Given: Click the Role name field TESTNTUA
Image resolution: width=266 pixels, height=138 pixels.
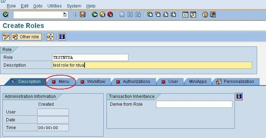Looking at the screenshot, I should pyautogui.click(x=90, y=57).
